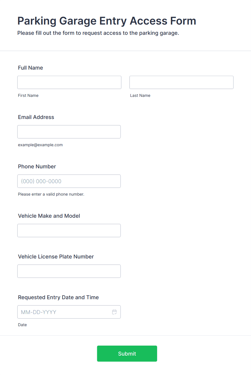Click the Phone Number label

37,166
